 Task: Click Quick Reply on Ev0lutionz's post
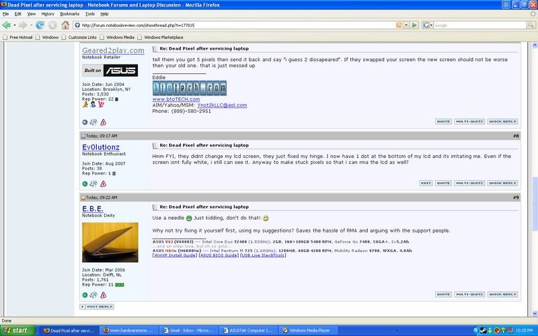[502, 183]
